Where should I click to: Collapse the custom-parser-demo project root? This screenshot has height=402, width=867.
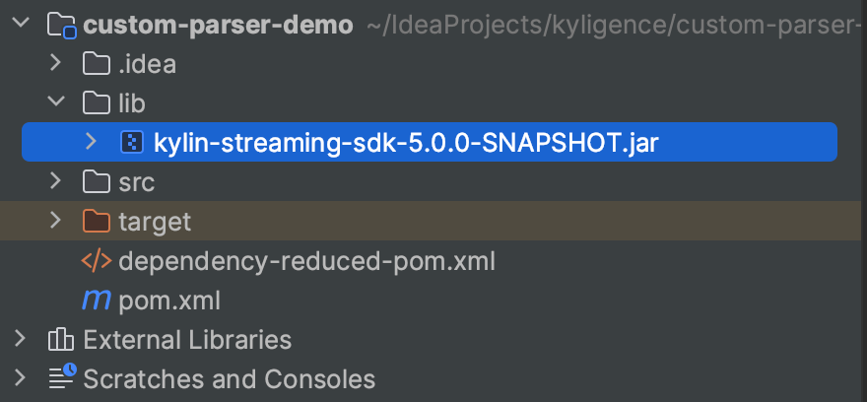coord(22,26)
